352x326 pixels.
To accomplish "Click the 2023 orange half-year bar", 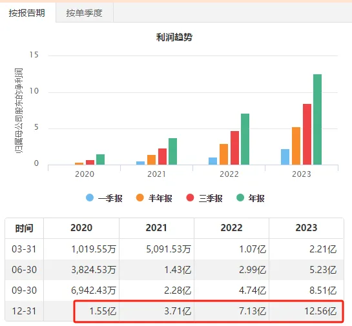I will click(x=296, y=146).
